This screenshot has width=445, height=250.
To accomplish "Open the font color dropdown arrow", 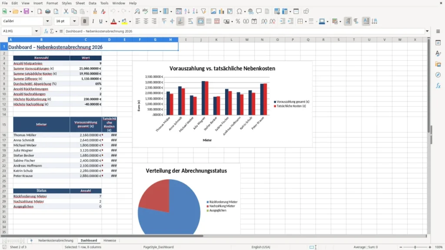I will 119,22.
